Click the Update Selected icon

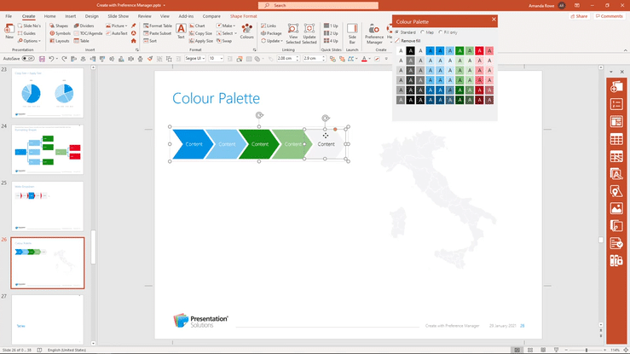pos(309,32)
